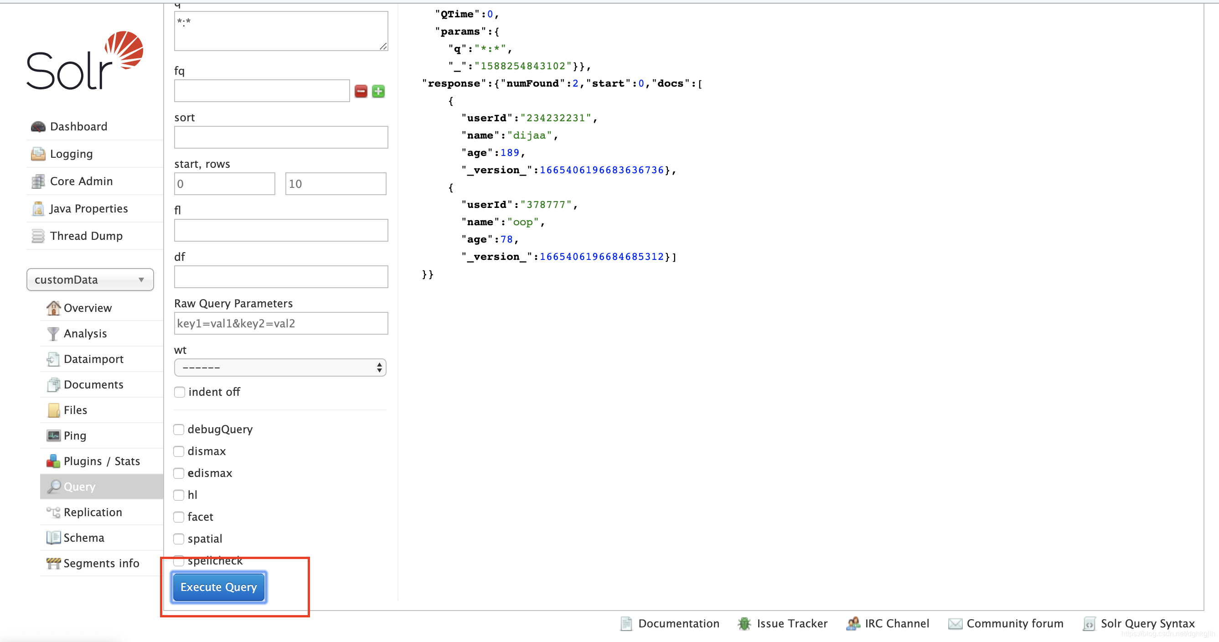Click the Documents icon

53,385
